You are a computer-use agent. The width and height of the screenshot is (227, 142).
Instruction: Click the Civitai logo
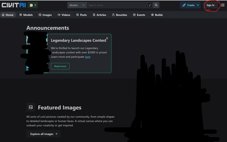pos(14,5)
